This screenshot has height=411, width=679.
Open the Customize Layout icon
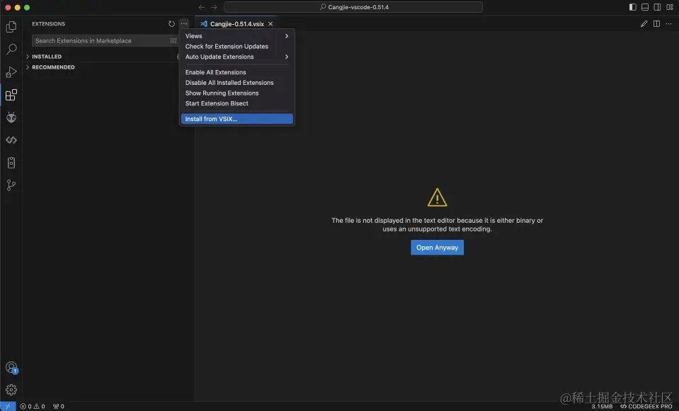pyautogui.click(x=670, y=7)
